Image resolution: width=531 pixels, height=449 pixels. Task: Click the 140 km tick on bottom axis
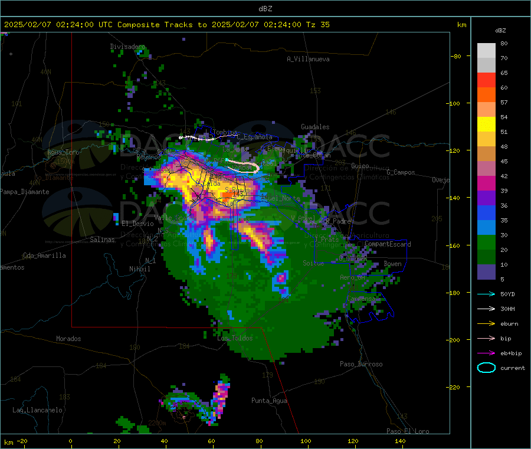(400, 441)
